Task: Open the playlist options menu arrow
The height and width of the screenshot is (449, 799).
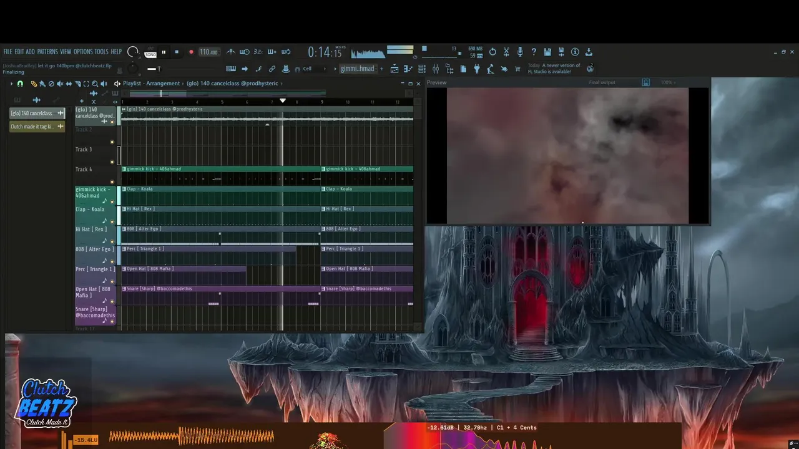Action: (x=12, y=84)
